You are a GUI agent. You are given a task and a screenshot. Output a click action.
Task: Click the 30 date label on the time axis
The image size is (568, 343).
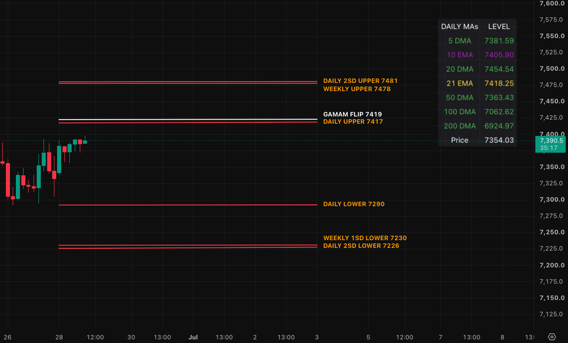[x=131, y=337]
